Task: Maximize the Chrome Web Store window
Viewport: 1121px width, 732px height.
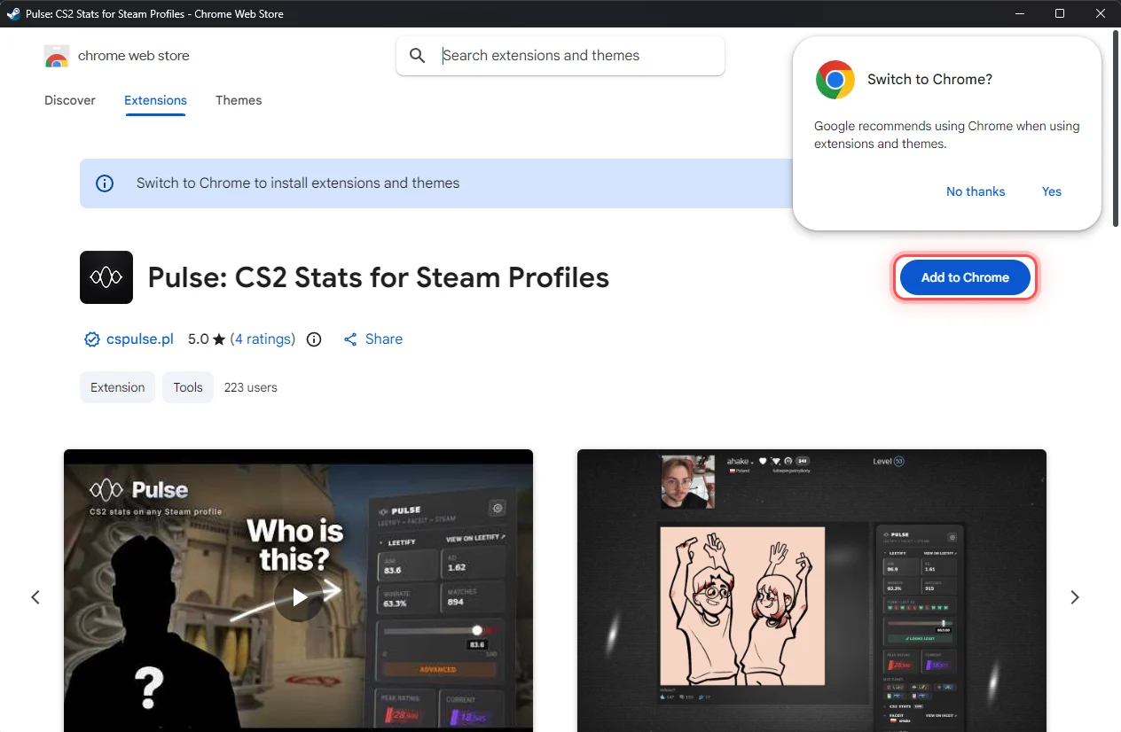Action: coord(1060,13)
